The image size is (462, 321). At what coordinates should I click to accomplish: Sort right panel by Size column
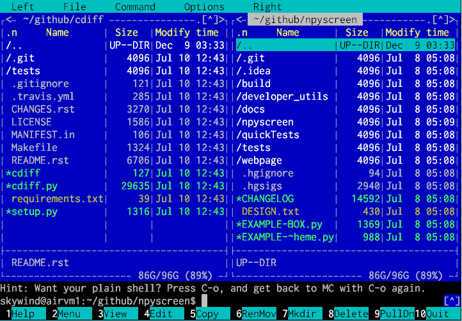pyautogui.click(x=357, y=33)
